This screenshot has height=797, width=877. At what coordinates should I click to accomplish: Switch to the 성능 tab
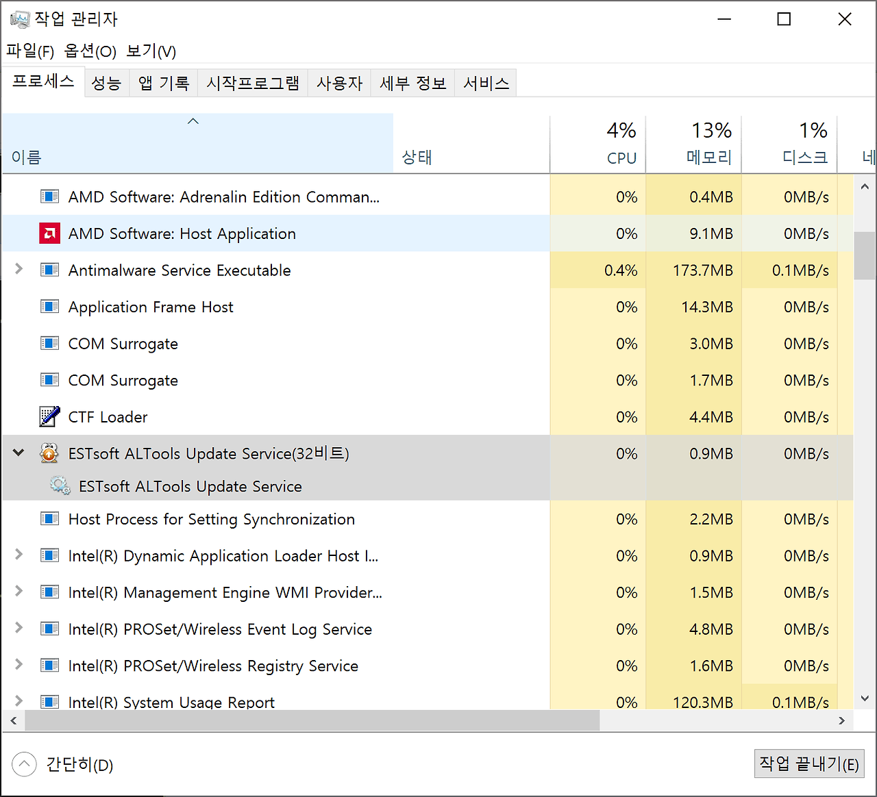106,82
